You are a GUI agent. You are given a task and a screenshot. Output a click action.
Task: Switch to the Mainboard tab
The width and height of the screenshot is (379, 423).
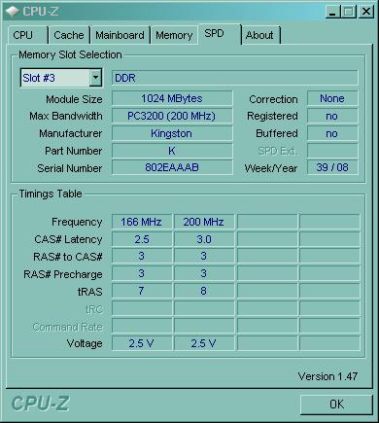(x=120, y=35)
